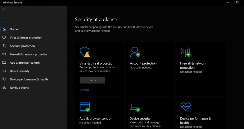Image resolution: width=244 pixels, height=129 pixels.
Task: Open Virus & threat protection in sidebar
Action: 26,38
